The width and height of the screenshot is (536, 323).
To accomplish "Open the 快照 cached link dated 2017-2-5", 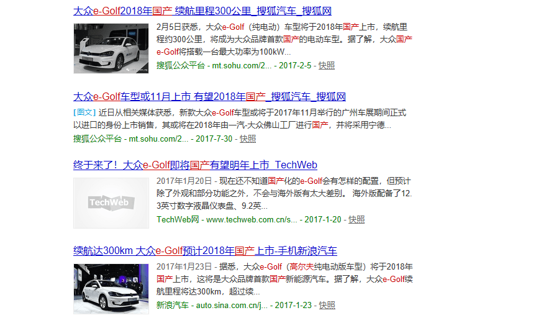I will pyautogui.click(x=327, y=66).
